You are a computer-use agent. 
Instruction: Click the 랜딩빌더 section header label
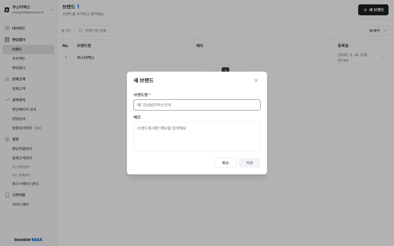click(19, 40)
